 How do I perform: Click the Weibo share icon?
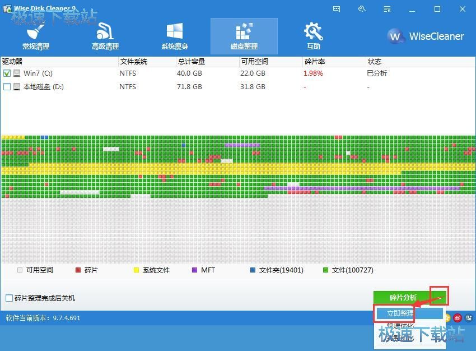(x=457, y=318)
